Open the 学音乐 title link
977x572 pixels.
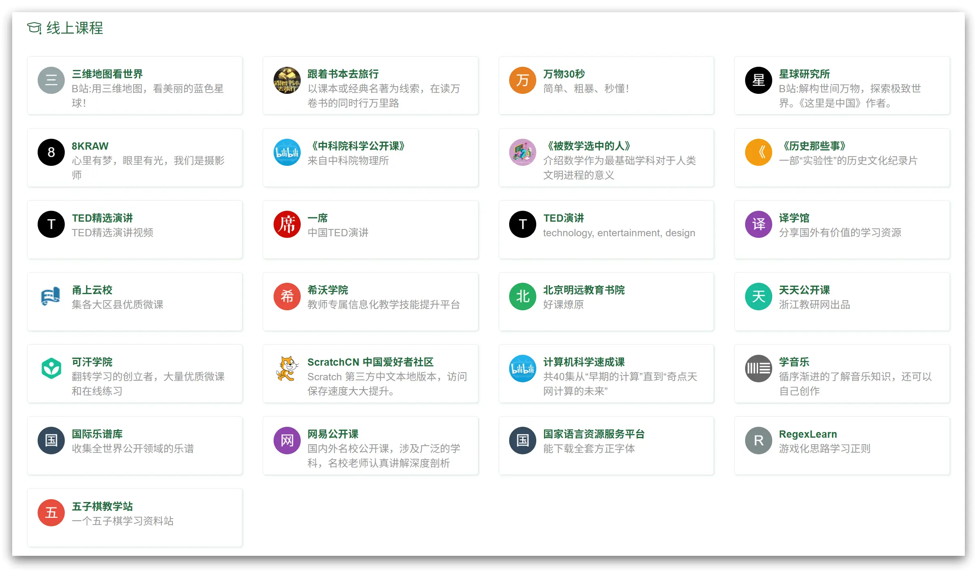pyautogui.click(x=794, y=362)
